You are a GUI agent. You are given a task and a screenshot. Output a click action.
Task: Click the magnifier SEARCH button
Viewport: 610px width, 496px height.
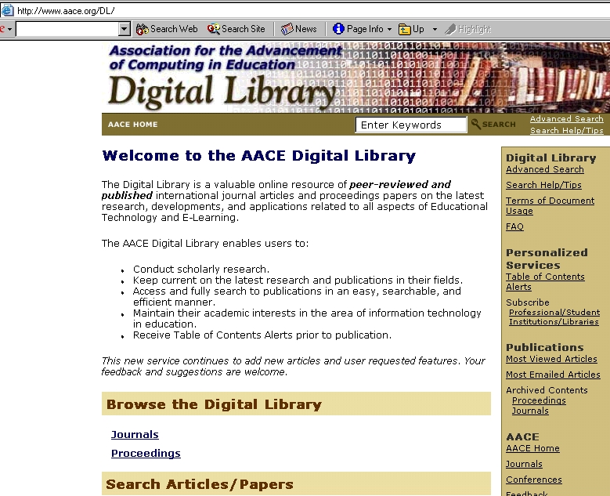(493, 125)
